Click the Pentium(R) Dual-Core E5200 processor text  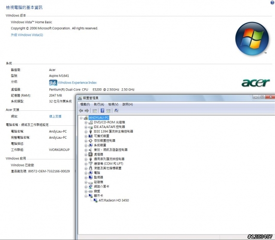point(92,90)
